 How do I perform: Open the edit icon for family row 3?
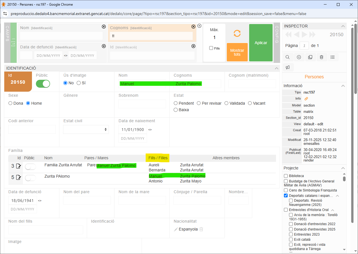point(19,166)
